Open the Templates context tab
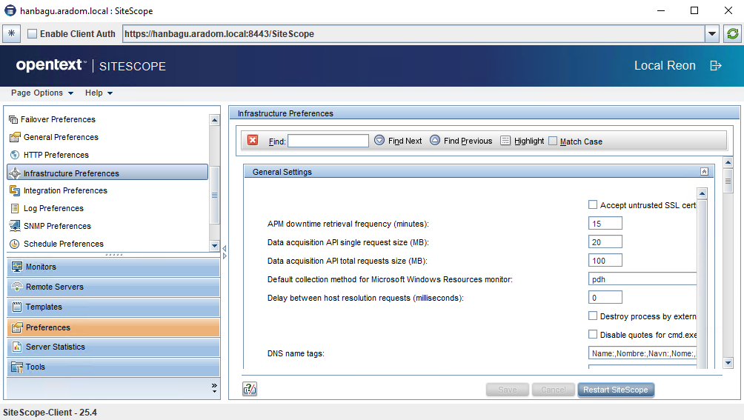This screenshot has height=420, width=744. (x=113, y=307)
